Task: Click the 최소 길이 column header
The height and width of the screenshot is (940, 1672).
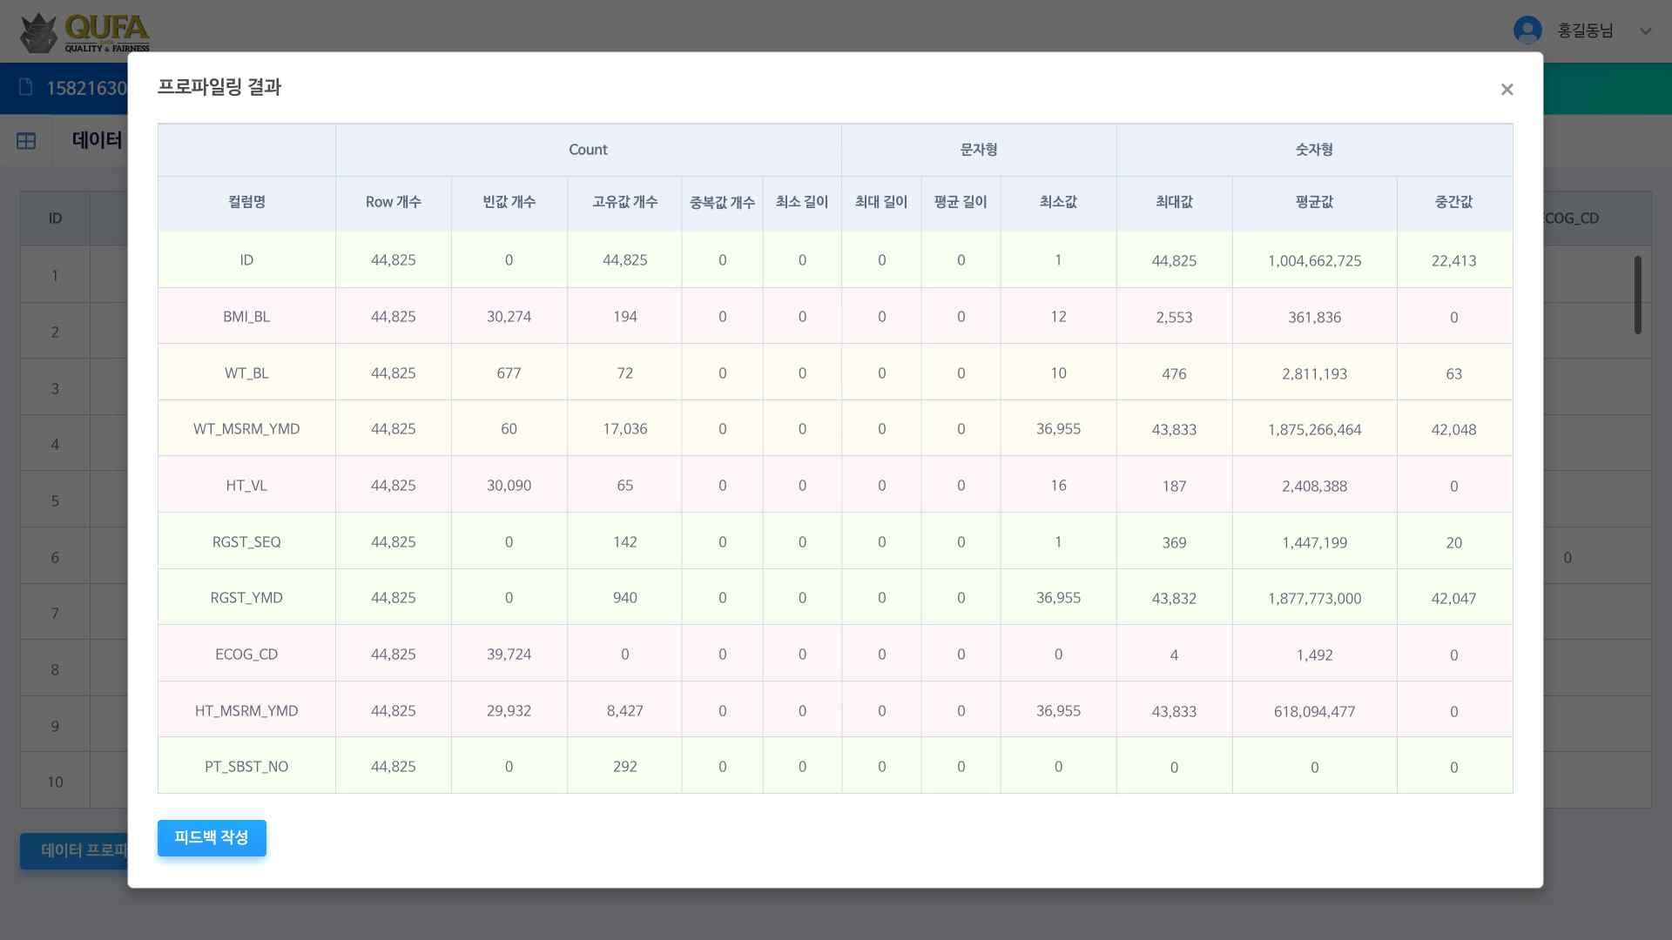Action: pyautogui.click(x=802, y=202)
